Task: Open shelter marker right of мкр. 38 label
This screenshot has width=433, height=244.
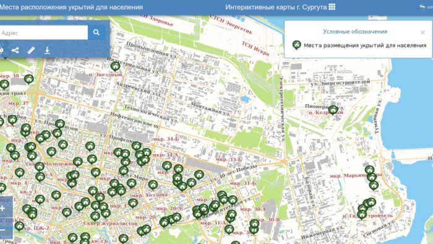Action: 28,79
